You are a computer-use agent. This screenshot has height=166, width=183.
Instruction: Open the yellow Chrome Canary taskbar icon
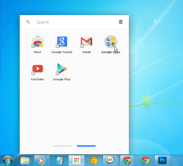pos(94,160)
